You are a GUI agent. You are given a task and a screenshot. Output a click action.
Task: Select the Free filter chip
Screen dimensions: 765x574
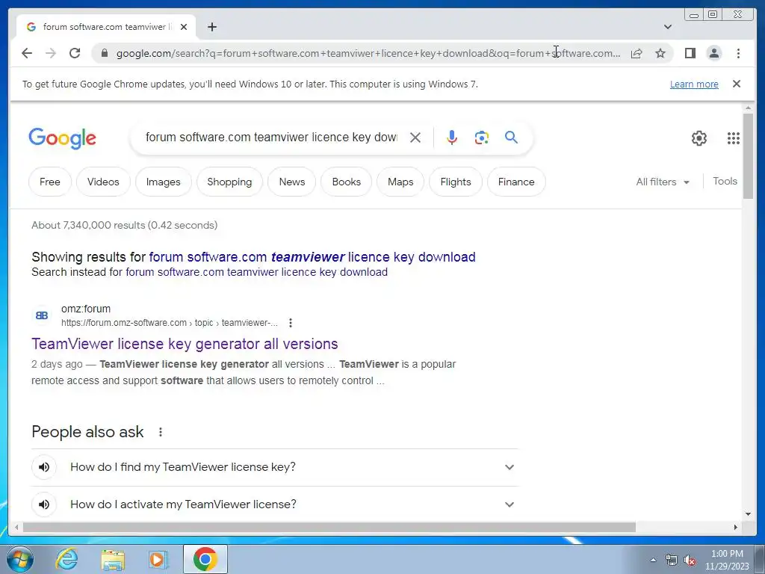tap(50, 182)
